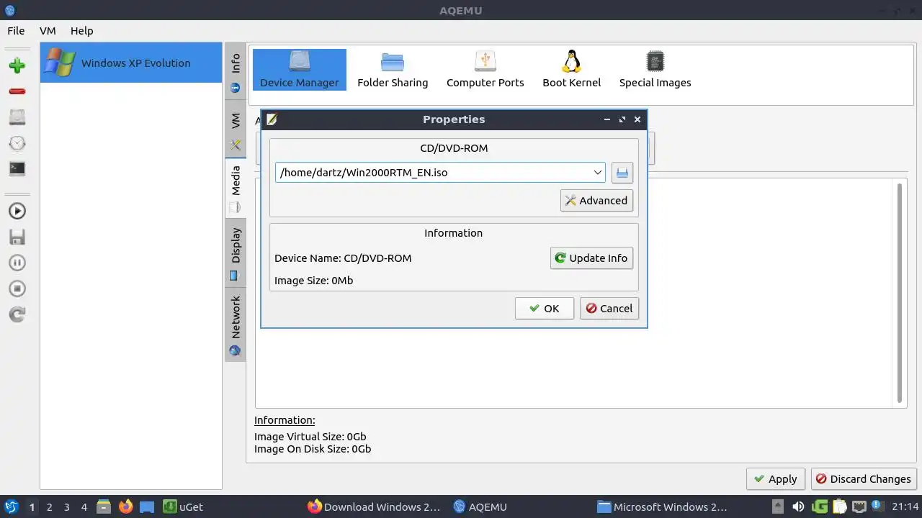The image size is (922, 518).
Task: Open the file manager launcher in the taskbar
Action: 104,507
